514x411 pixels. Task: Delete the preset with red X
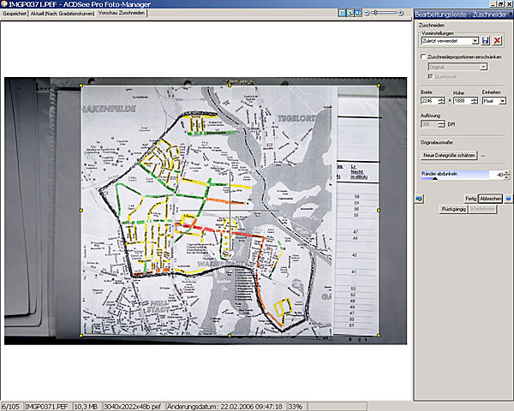498,41
